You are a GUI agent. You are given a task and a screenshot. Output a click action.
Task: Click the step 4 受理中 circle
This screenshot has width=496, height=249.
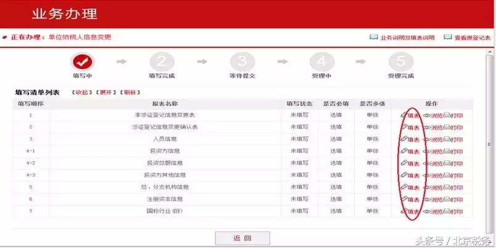(321, 62)
